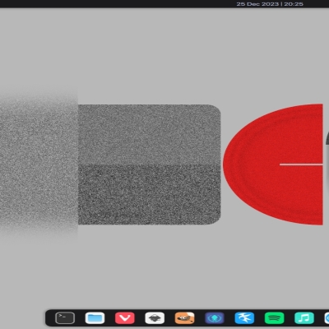Image resolution: width=329 pixels, height=329 pixels.
Task: Open the calendar via 25 Dec 2023
Action: click(x=257, y=4)
